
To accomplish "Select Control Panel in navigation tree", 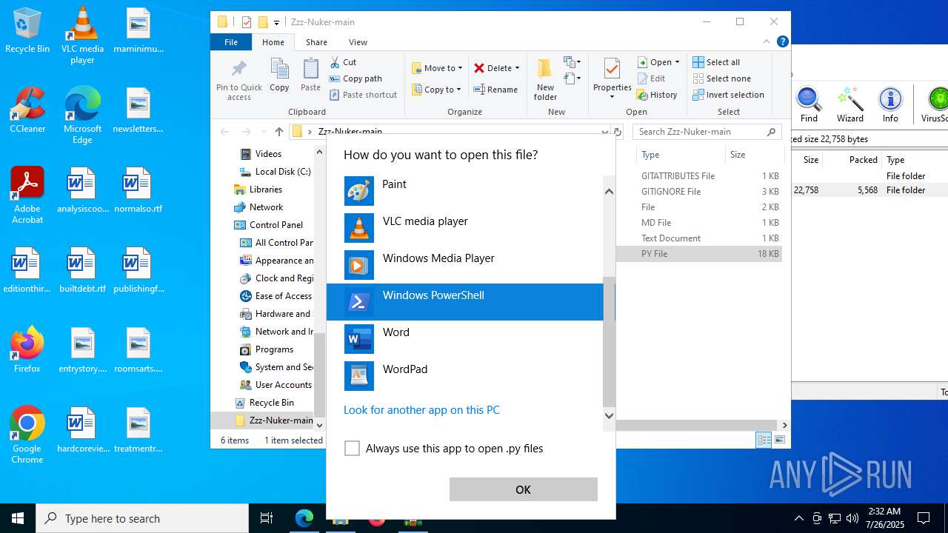I will click(276, 225).
